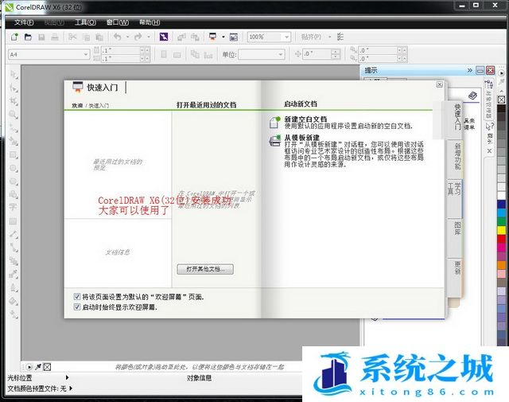The height and width of the screenshot is (402, 509).
Task: Click the purple Search content icon
Action: [x=164, y=37]
